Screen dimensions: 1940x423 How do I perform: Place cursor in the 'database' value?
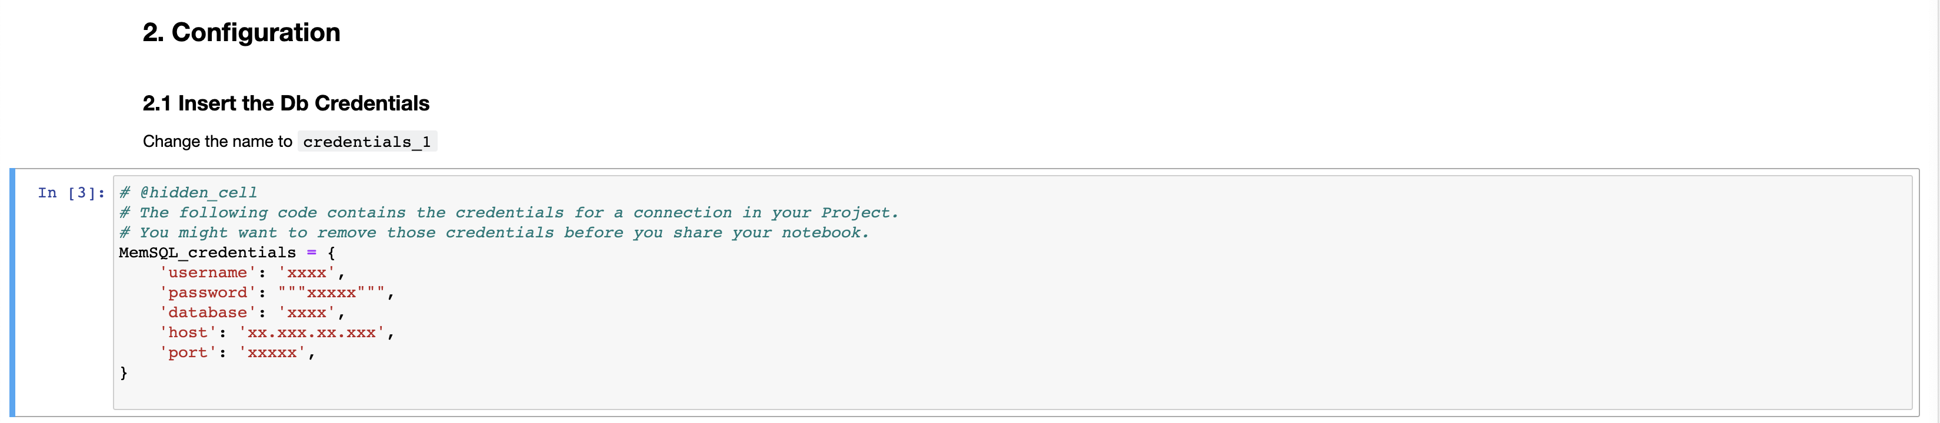pyautogui.click(x=306, y=313)
